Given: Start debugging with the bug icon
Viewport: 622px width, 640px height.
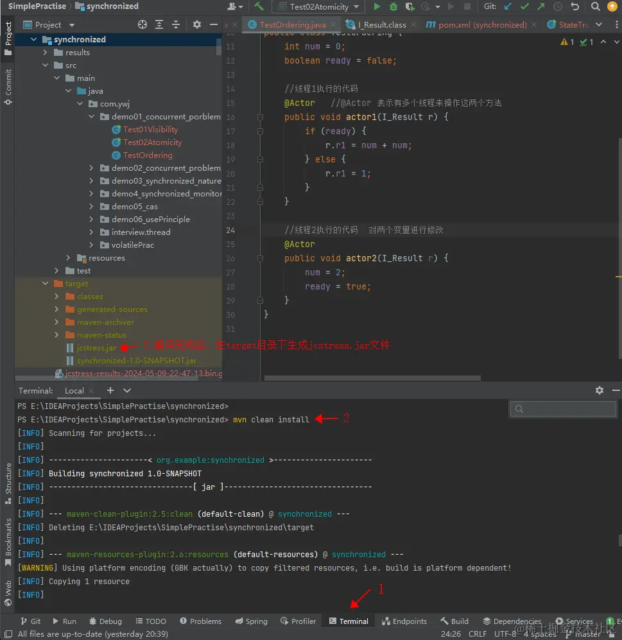Looking at the screenshot, I should (393, 7).
